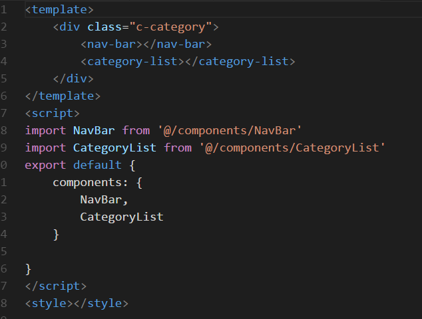Click the opening nav-bar tag
This screenshot has width=422, height=319.
pyautogui.click(x=111, y=45)
